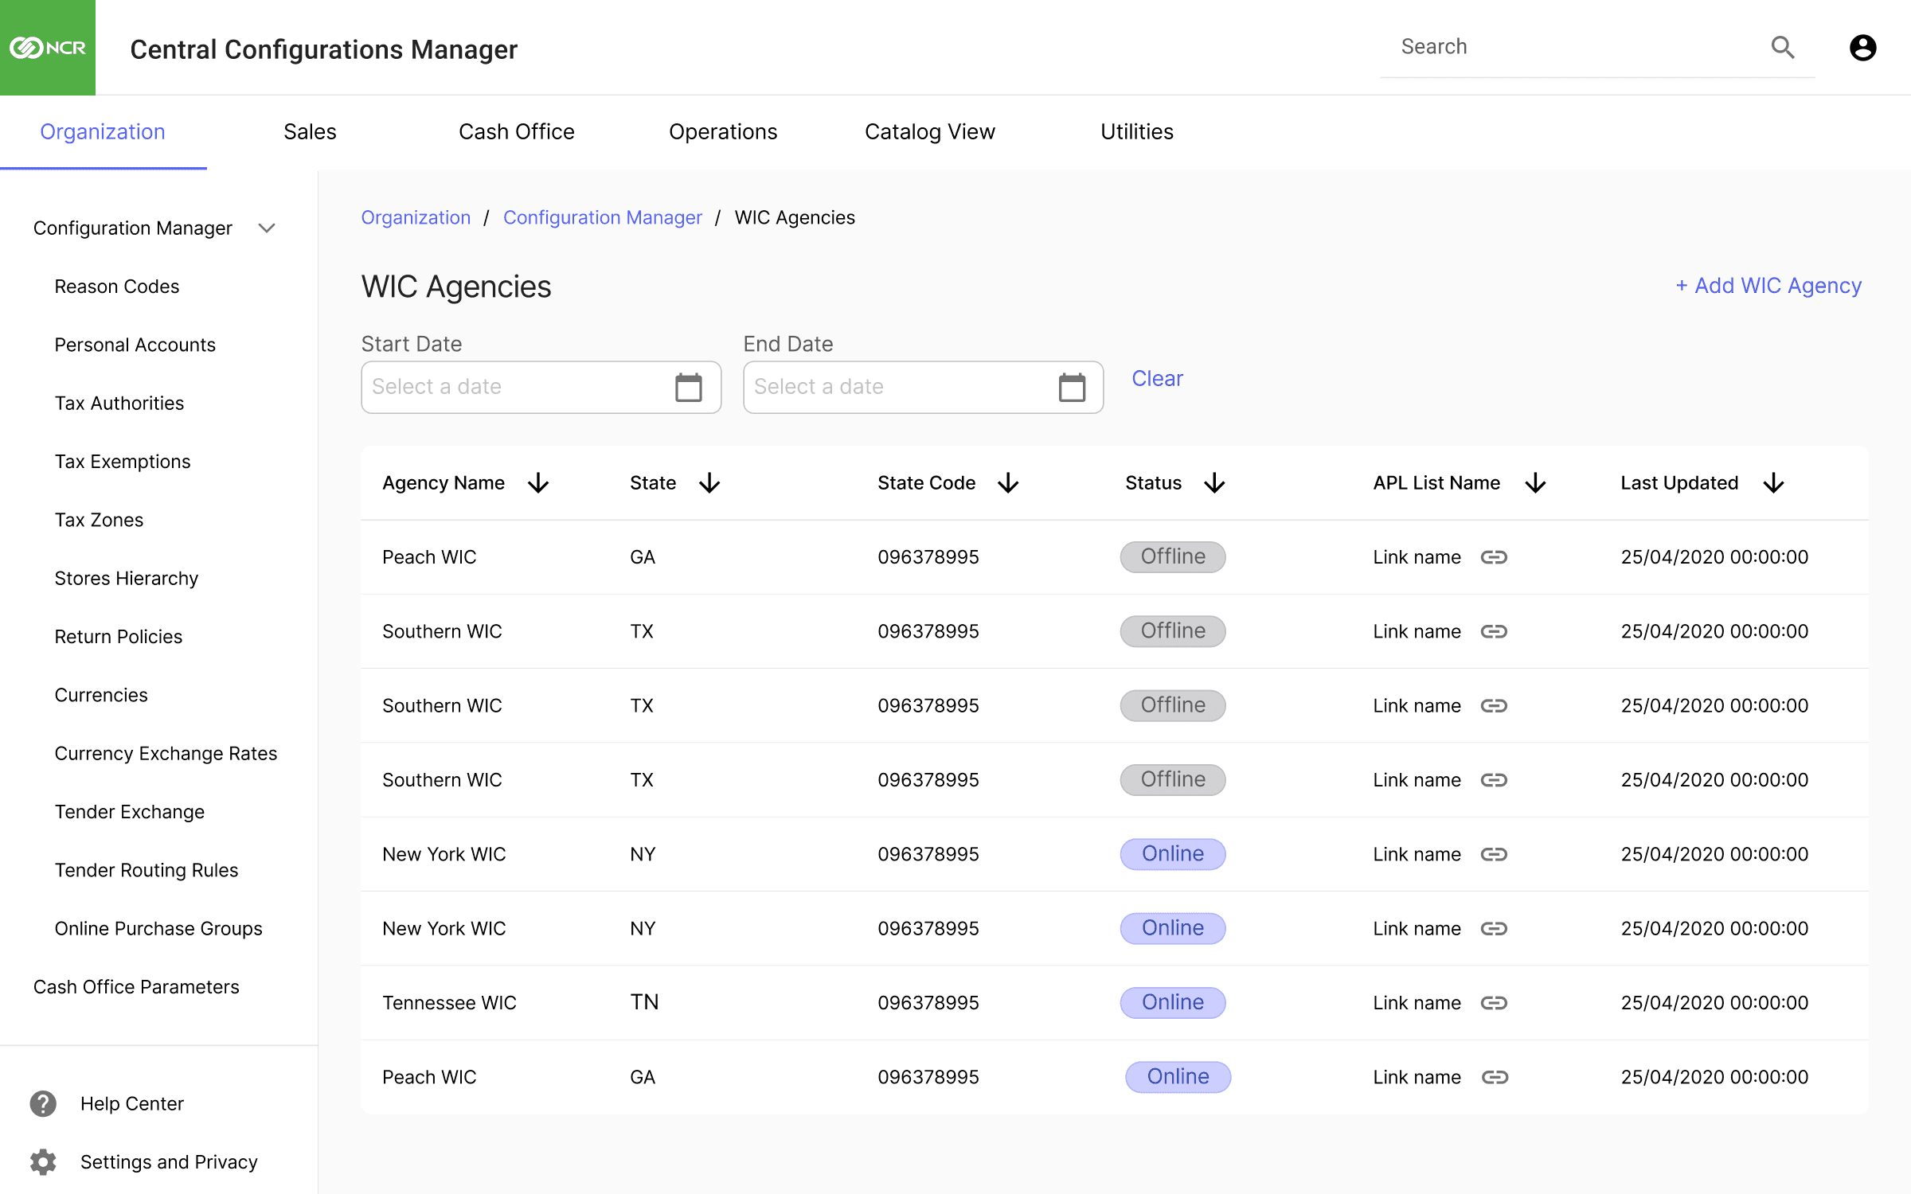
Task: Click link icon in Tennessee WIC row
Action: pyautogui.click(x=1494, y=1003)
